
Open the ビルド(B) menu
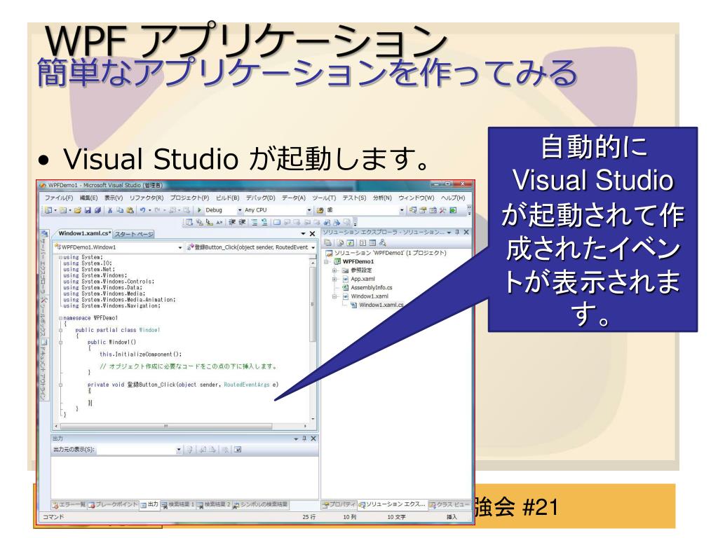click(x=228, y=198)
